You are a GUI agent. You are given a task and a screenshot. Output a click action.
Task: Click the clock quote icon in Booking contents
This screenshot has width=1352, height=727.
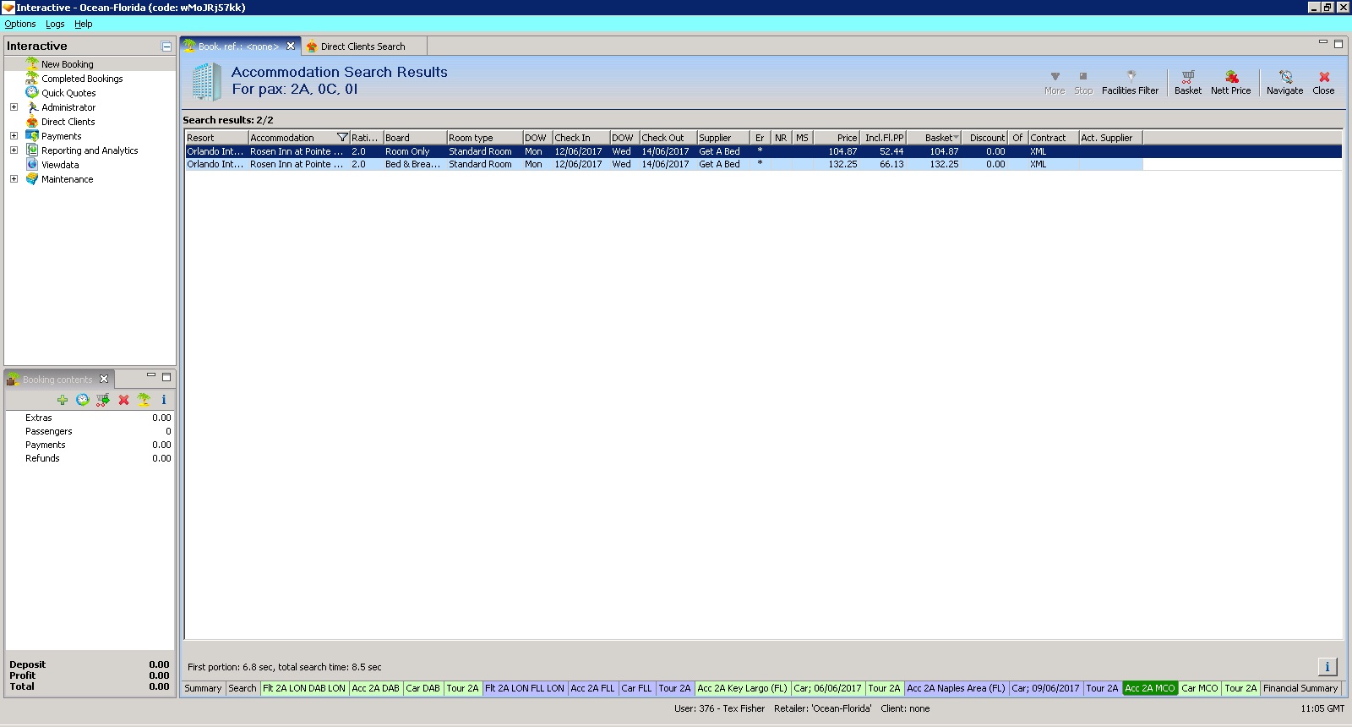83,400
